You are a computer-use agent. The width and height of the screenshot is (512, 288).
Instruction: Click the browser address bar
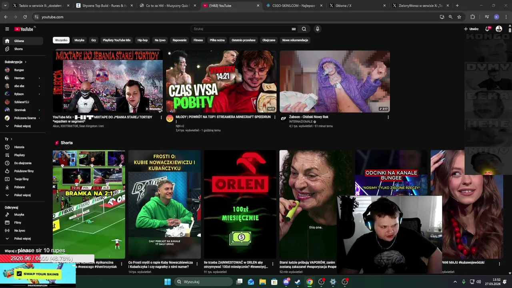pos(236,17)
